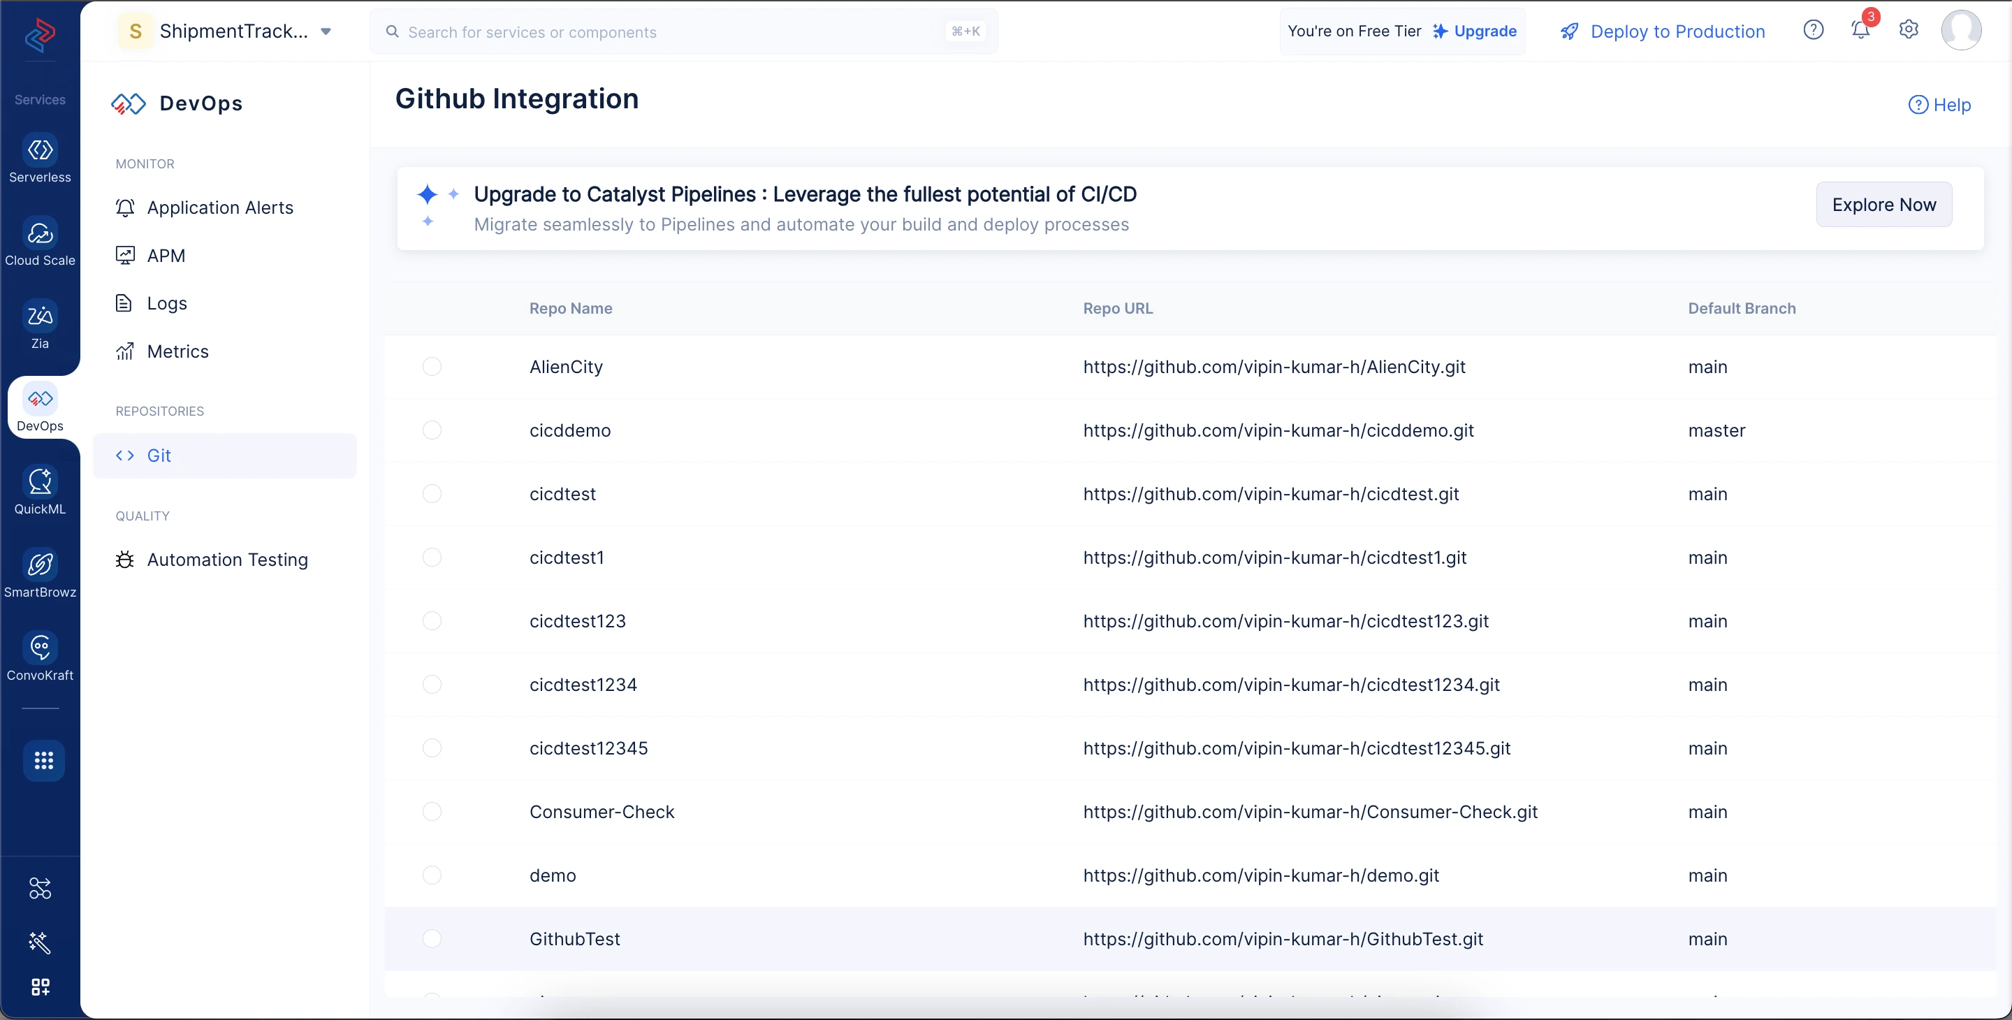Screen dimensions: 2012x1020
Task: Click the cicddemo.git repo URL
Action: pyautogui.click(x=1278, y=430)
